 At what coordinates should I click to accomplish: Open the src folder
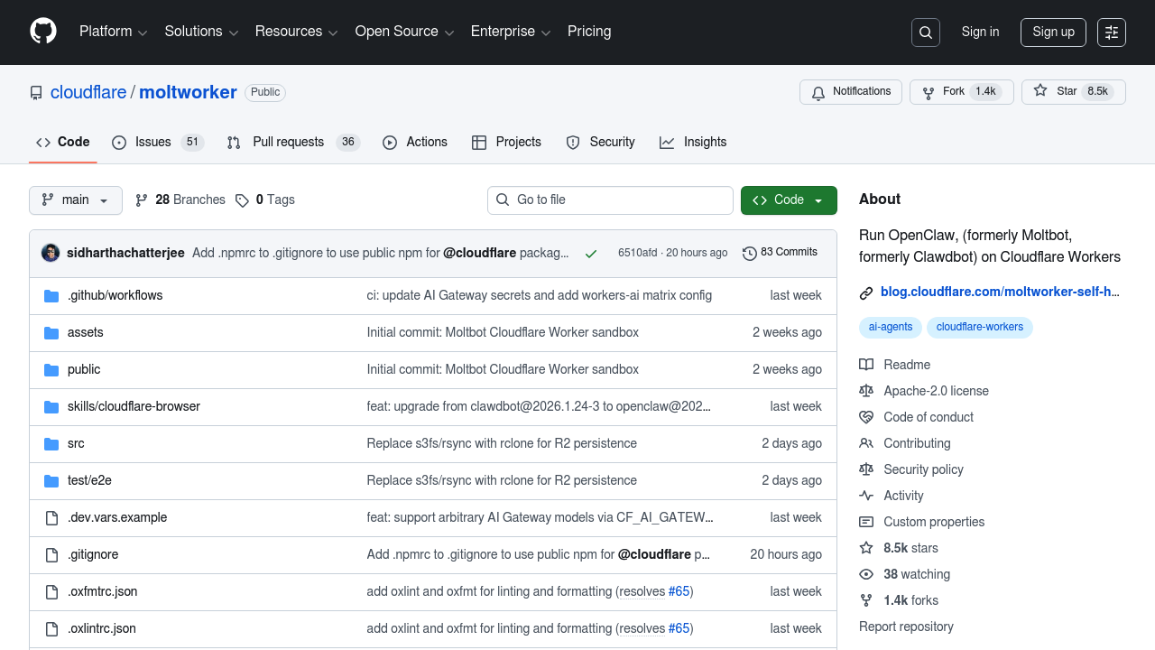[x=76, y=443]
